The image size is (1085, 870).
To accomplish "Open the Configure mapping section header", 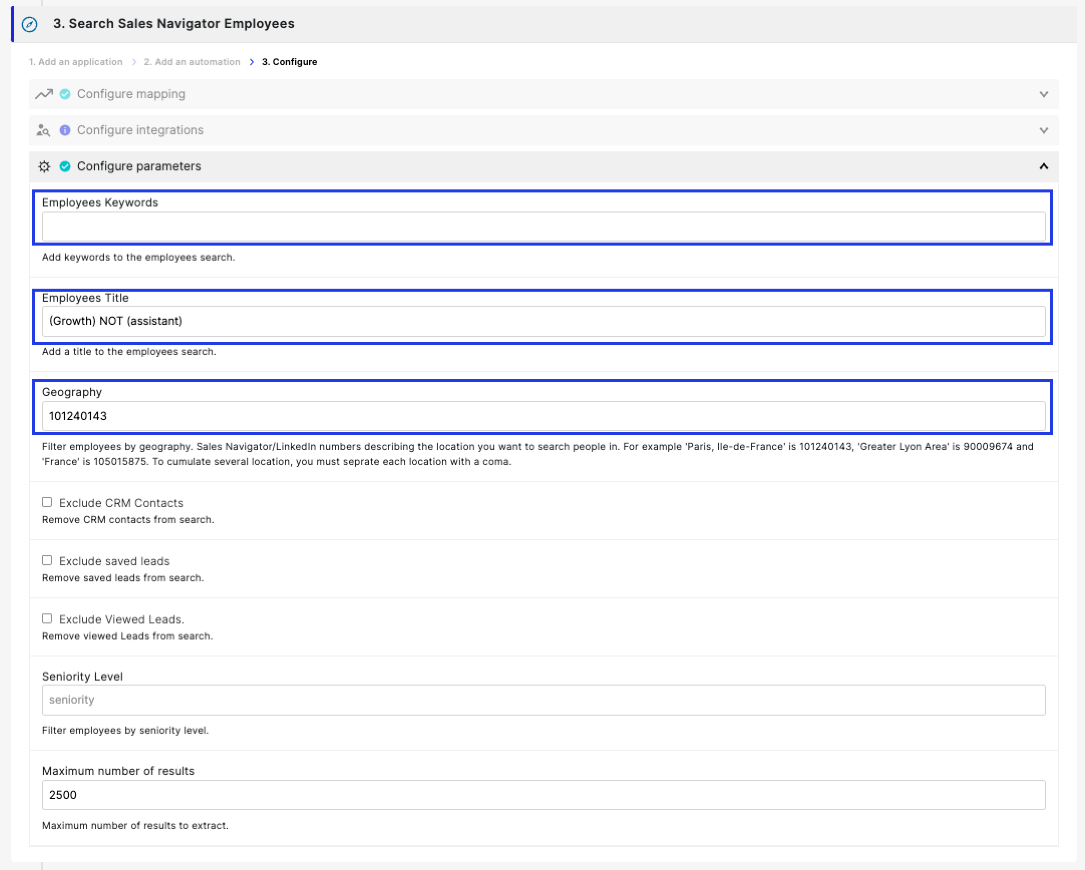I will (544, 94).
